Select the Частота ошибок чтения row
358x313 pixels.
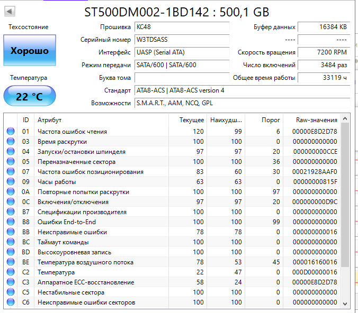tap(172, 131)
